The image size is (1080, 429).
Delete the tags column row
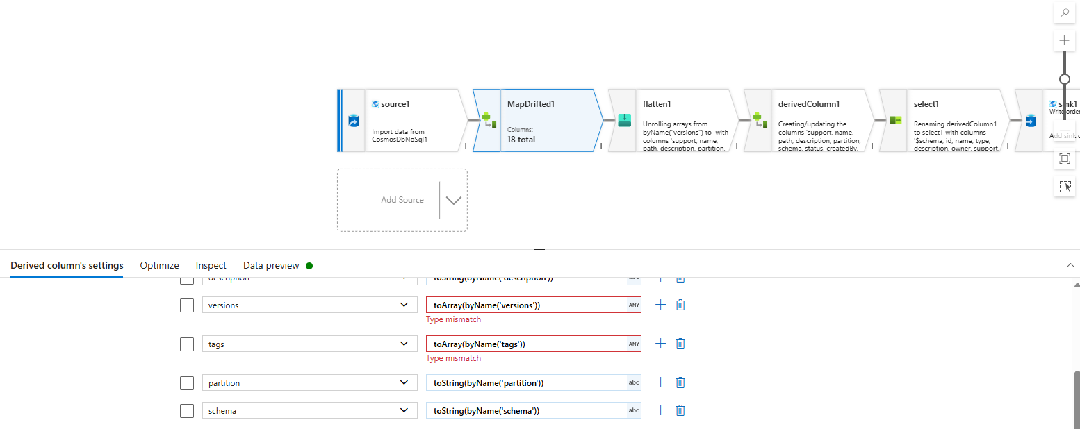680,344
